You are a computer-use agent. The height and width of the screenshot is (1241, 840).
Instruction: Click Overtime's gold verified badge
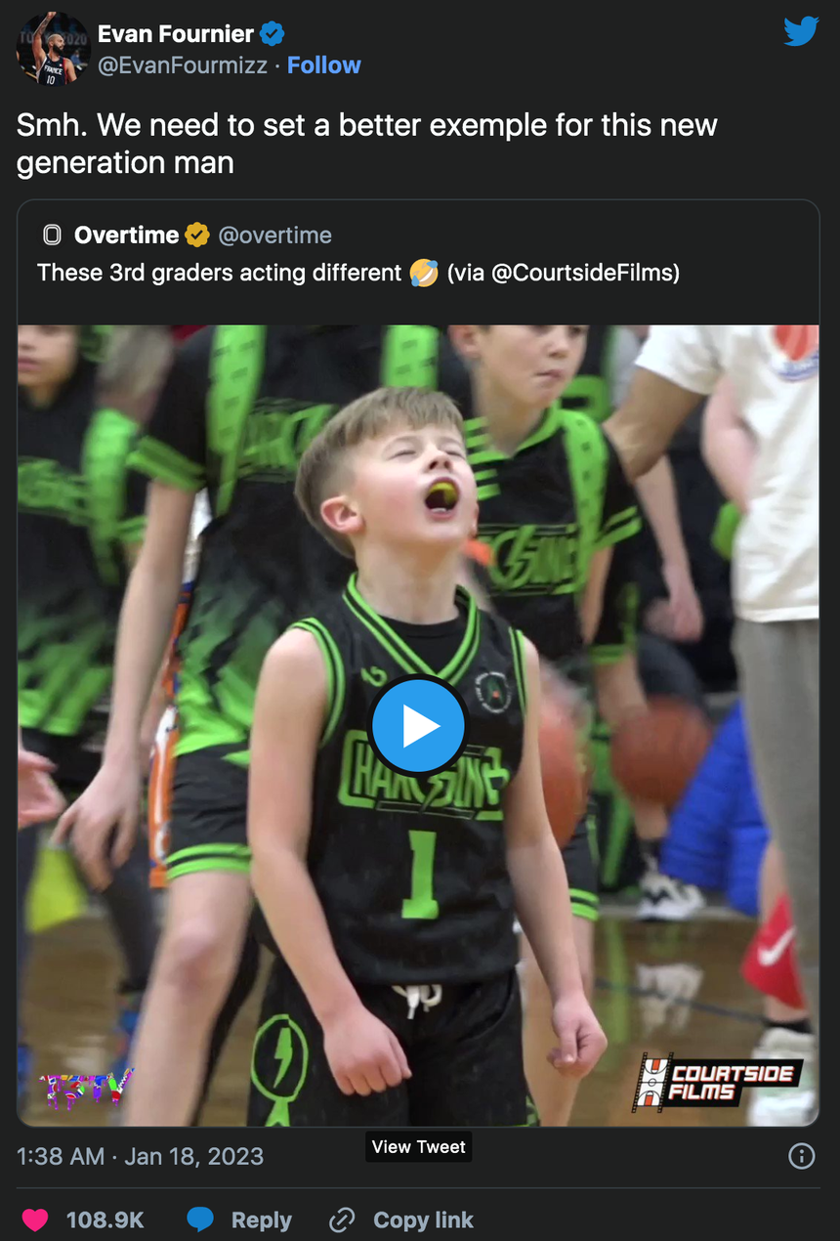[197, 235]
